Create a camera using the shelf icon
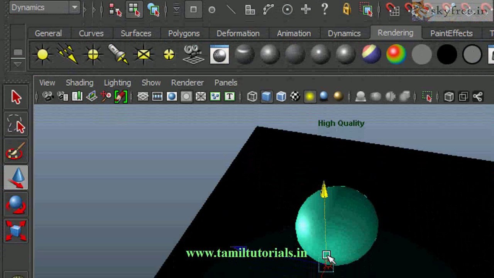Image resolution: width=494 pixels, height=278 pixels. [194, 54]
